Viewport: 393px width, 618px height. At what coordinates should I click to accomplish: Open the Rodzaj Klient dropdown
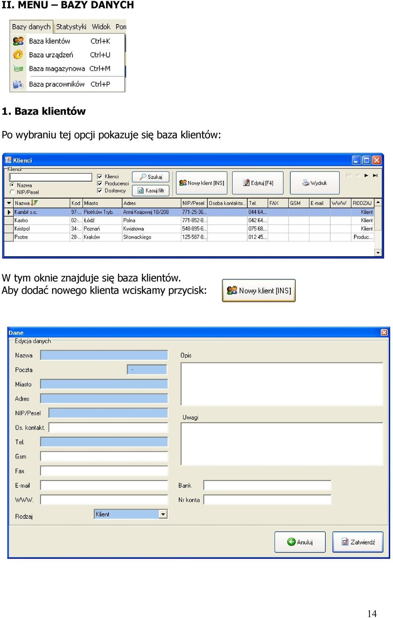163,514
